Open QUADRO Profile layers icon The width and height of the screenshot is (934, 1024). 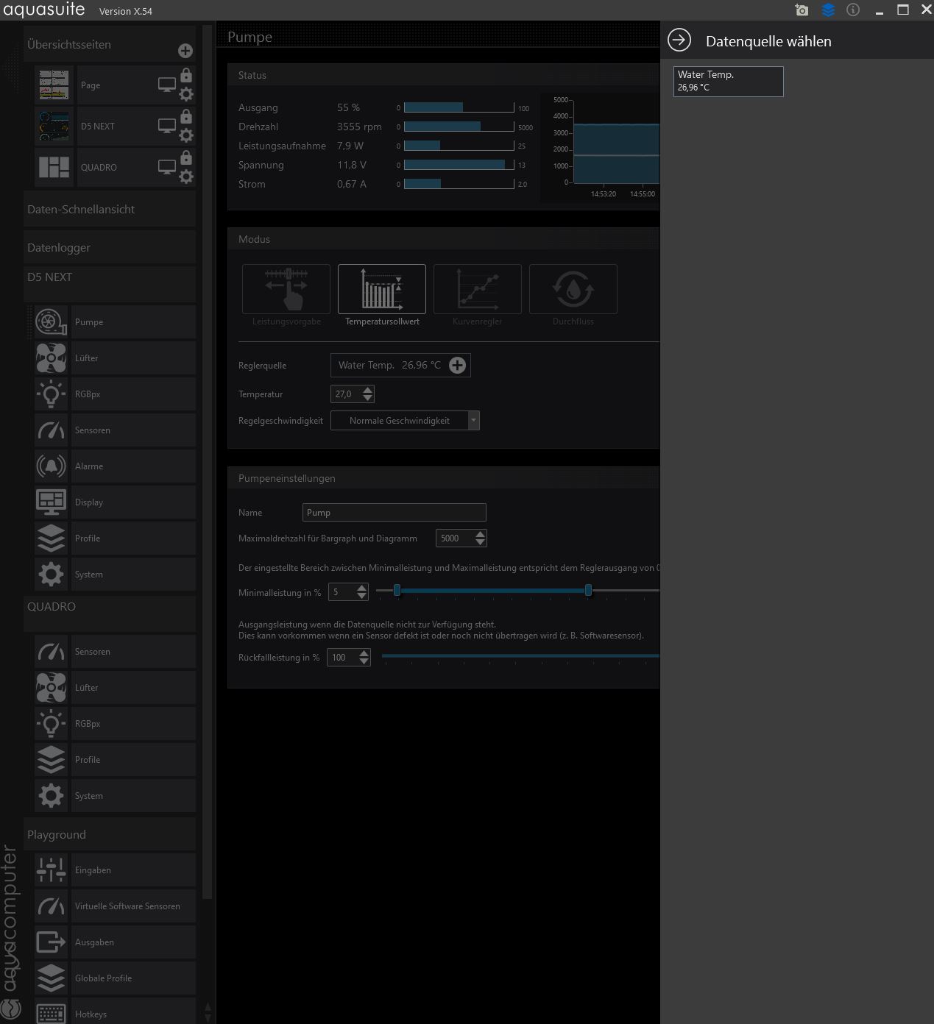51,760
